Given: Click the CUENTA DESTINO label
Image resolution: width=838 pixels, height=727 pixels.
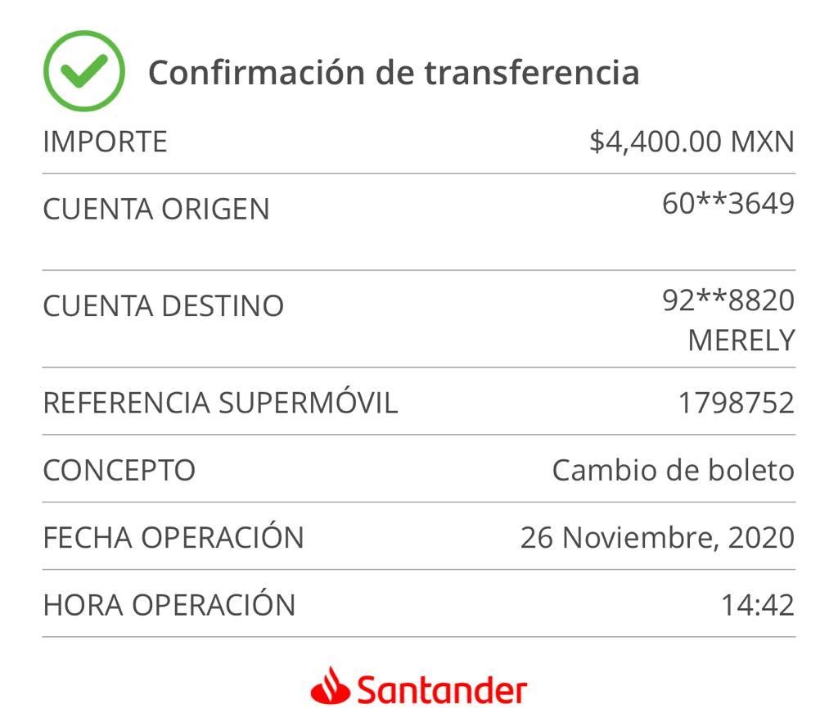Looking at the screenshot, I should (163, 306).
